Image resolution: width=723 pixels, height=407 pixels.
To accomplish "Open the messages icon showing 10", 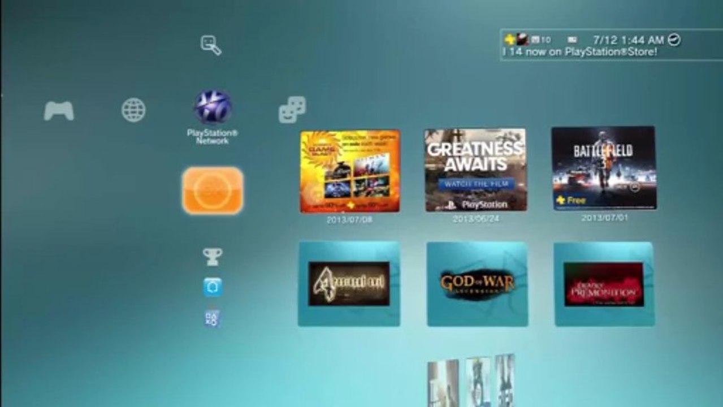I will tap(540, 40).
